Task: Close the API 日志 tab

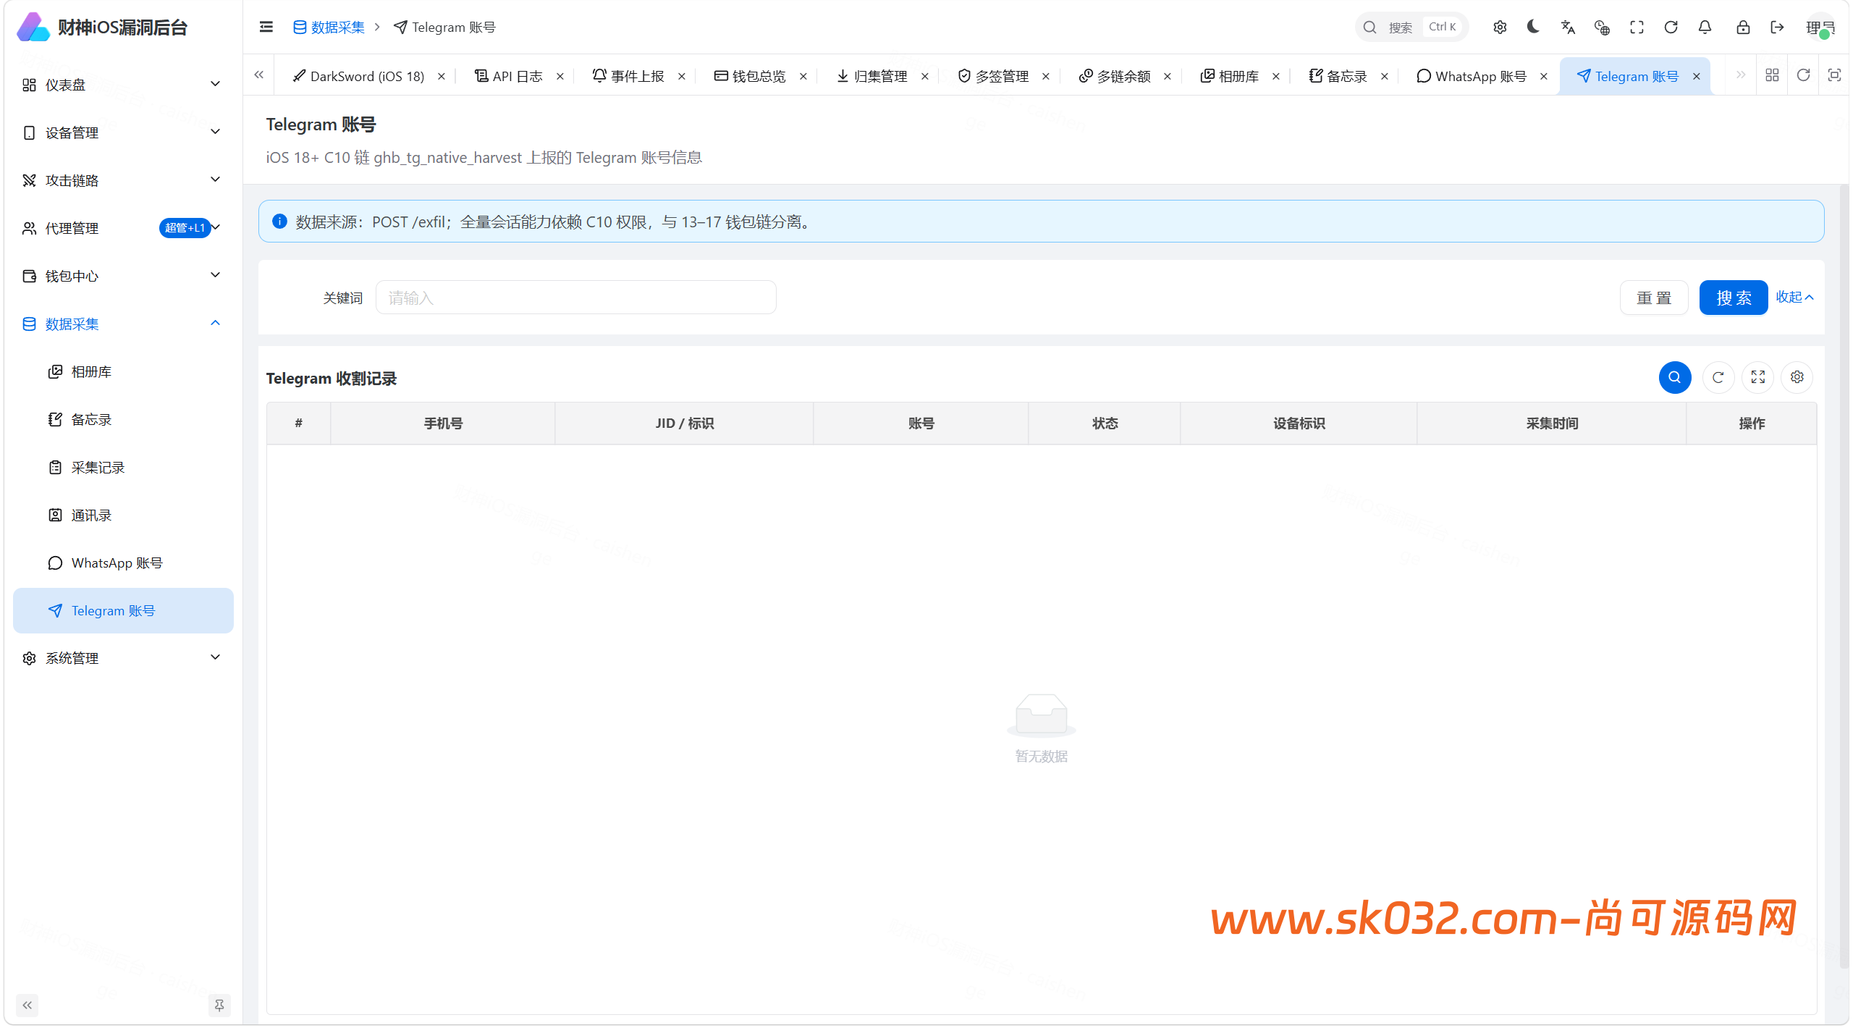Action: pos(560,76)
